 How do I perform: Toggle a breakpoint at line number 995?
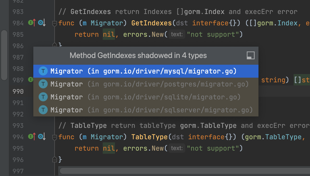(18, 148)
